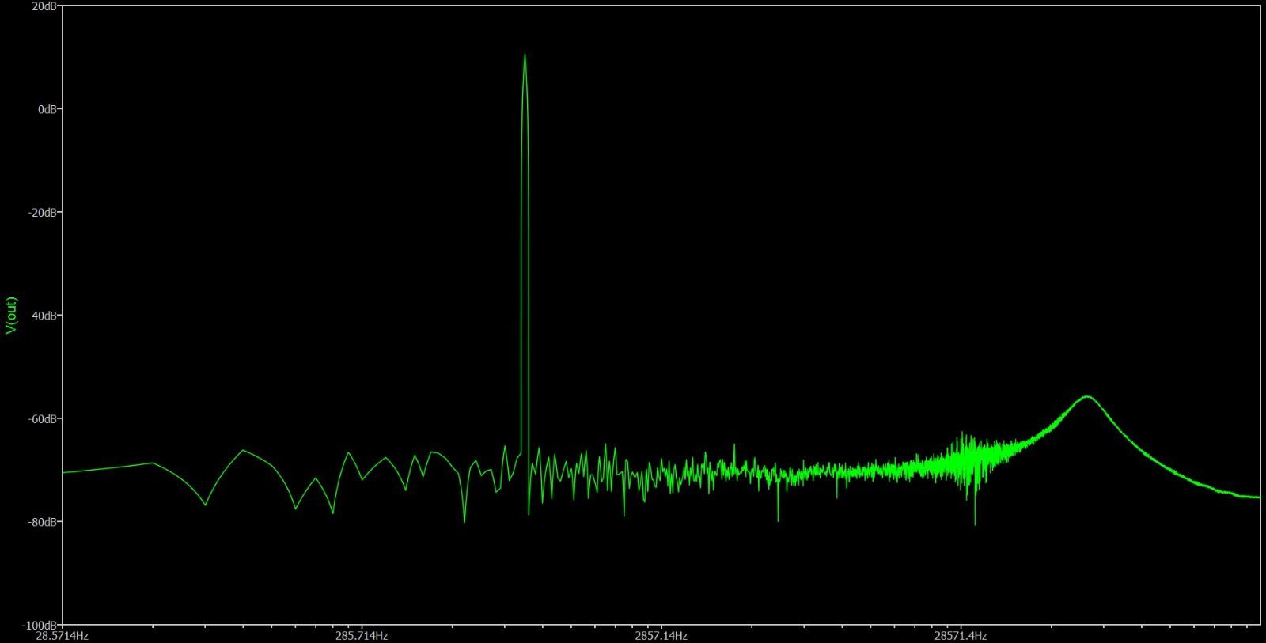Click the broad resonance hump near -56dB
1266x643 pixels.
(x=1088, y=397)
